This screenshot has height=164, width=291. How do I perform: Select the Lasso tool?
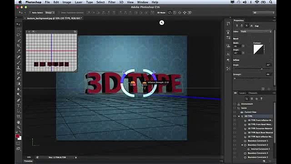[x=18, y=35]
